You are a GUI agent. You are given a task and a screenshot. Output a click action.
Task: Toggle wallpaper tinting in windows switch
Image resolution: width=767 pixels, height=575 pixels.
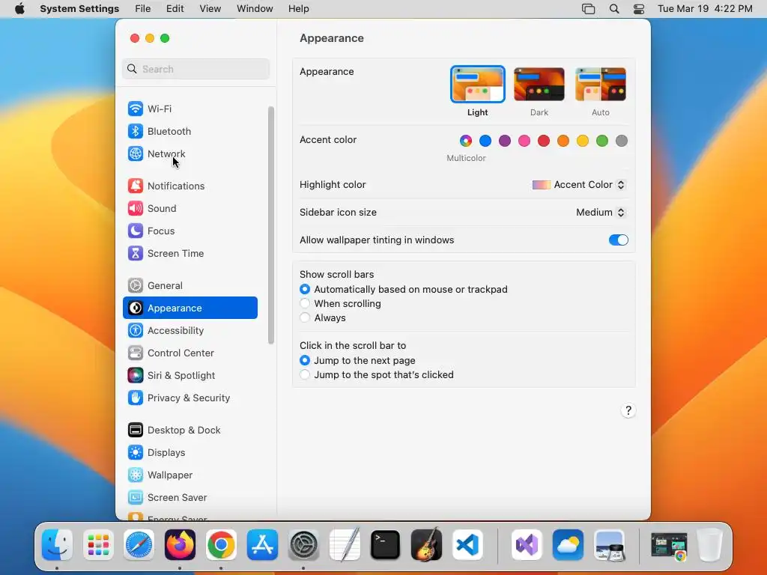pos(618,240)
